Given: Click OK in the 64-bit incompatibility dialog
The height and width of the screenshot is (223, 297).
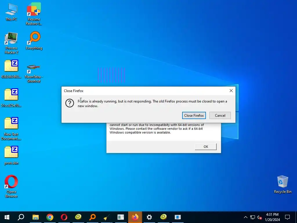Looking at the screenshot, I should pos(206,147).
